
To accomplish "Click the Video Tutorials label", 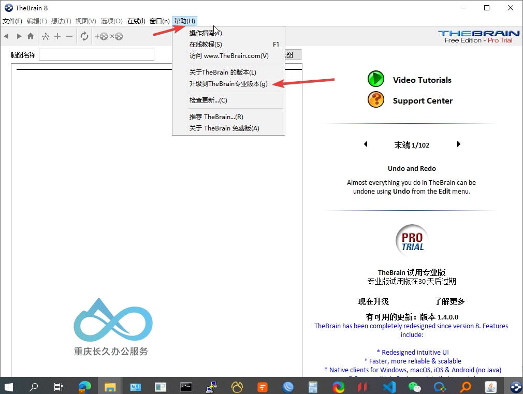I will click(422, 80).
